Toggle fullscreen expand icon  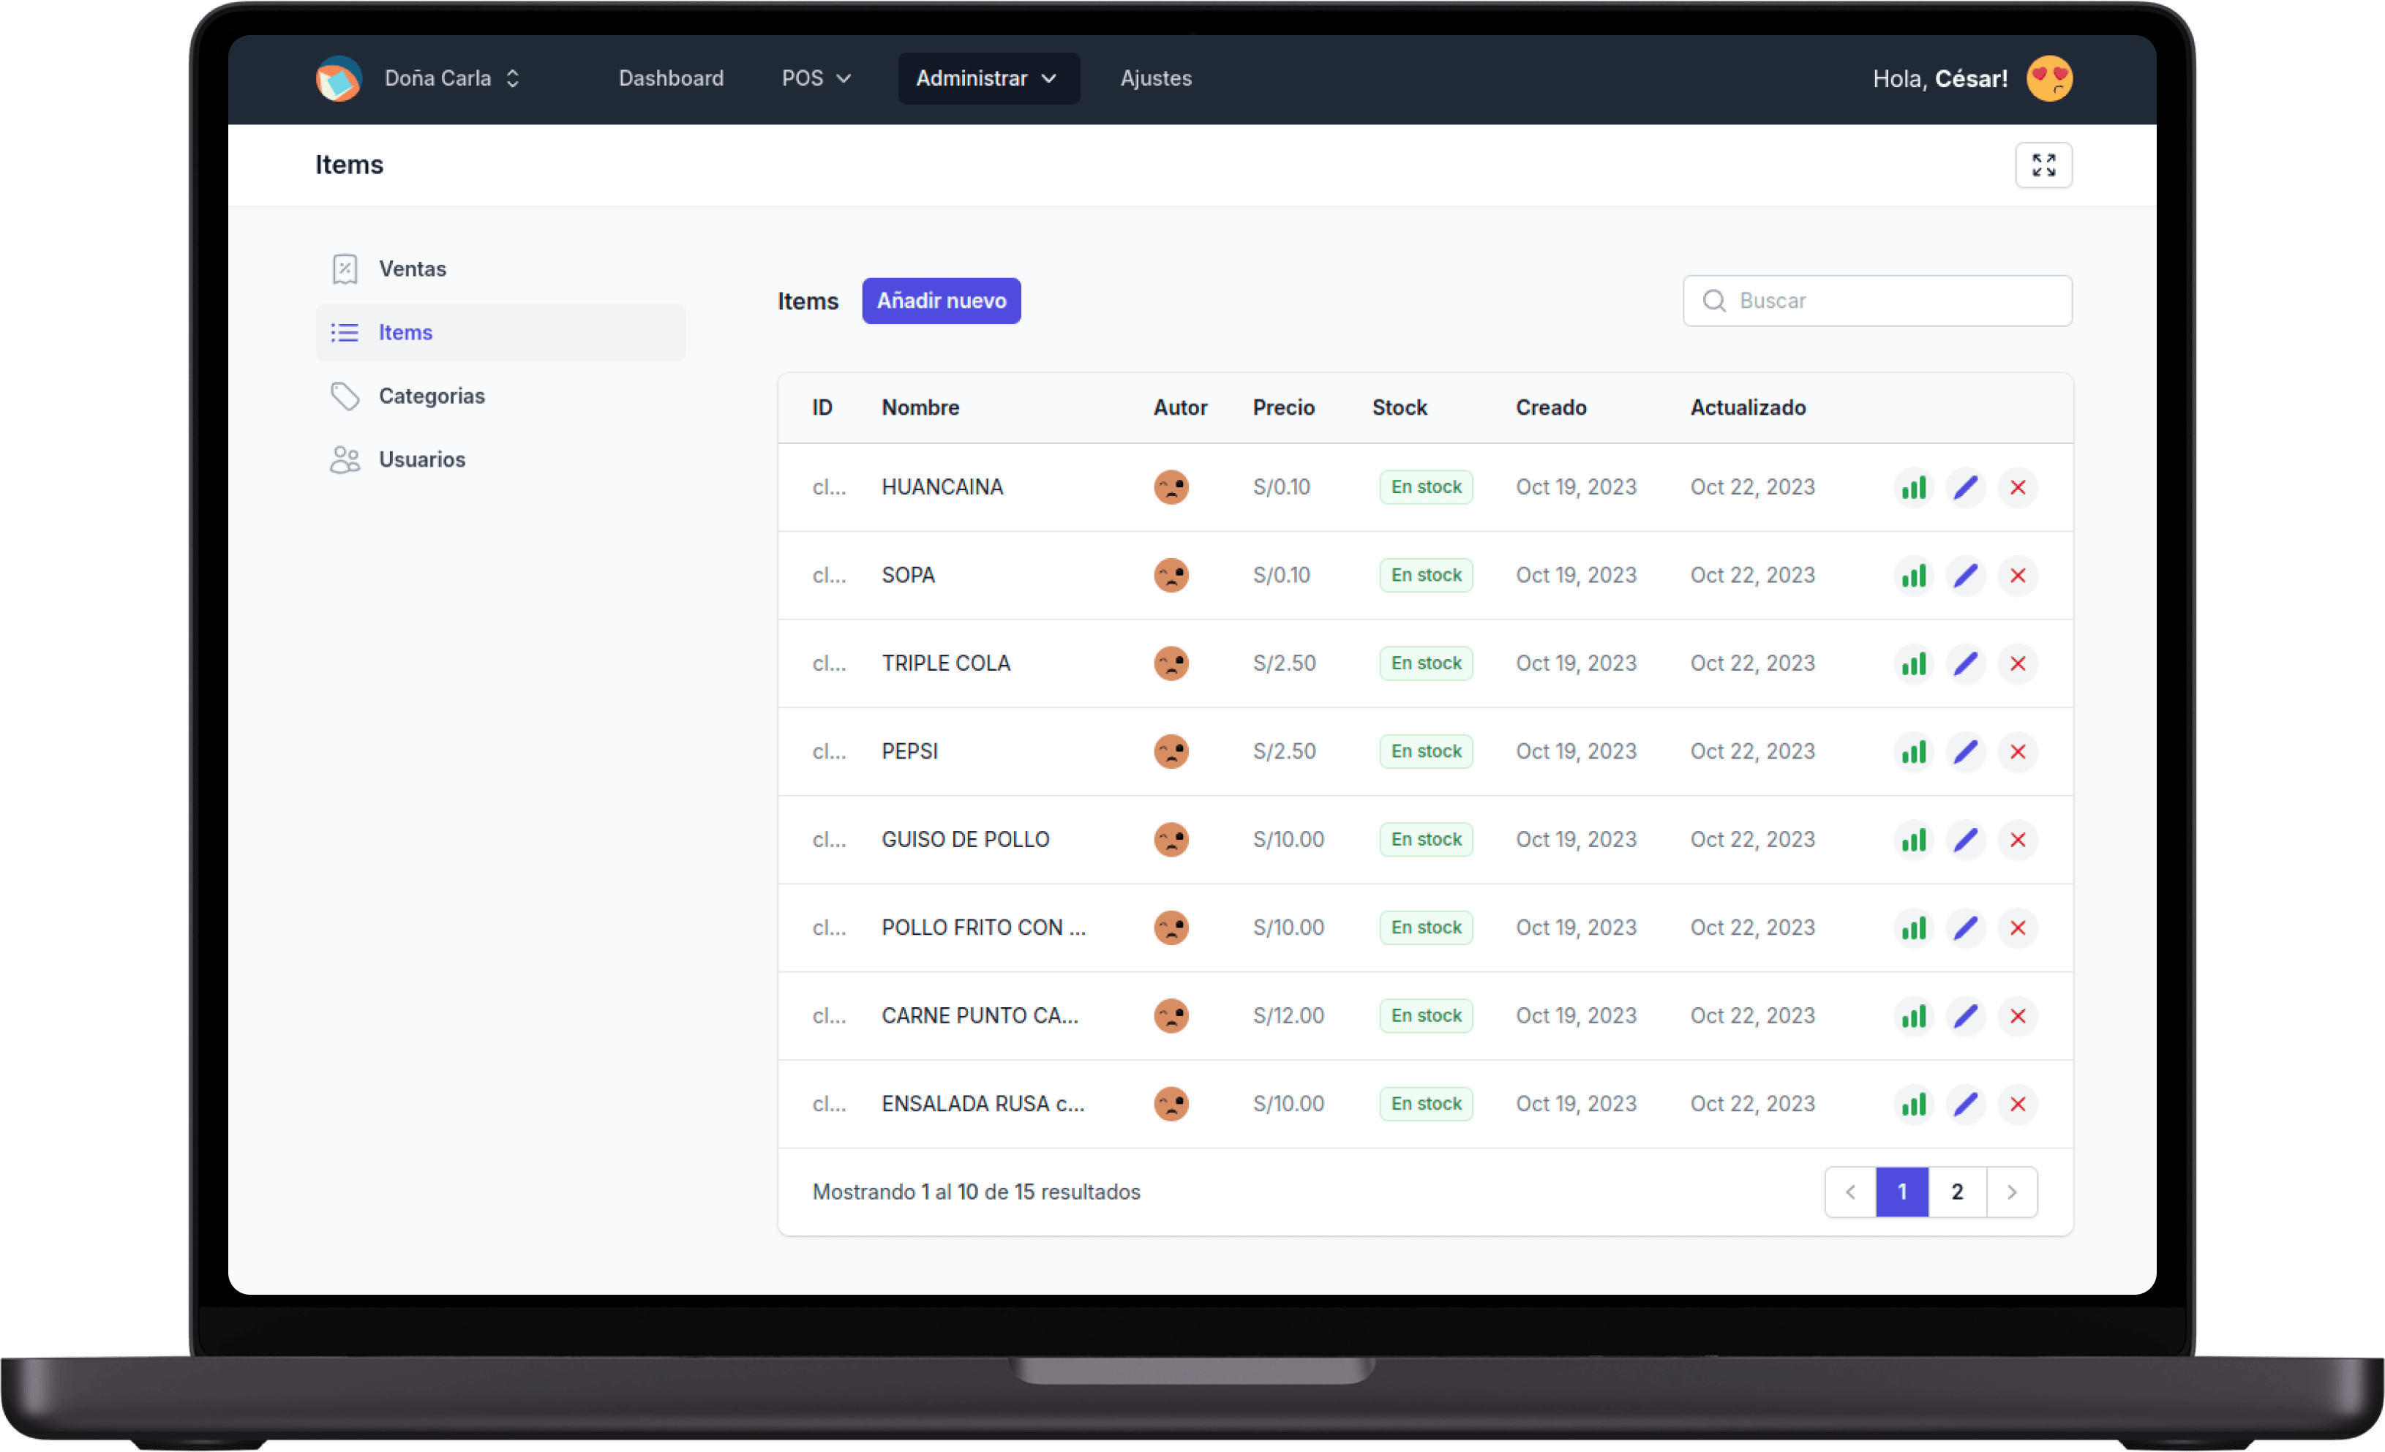tap(2043, 165)
